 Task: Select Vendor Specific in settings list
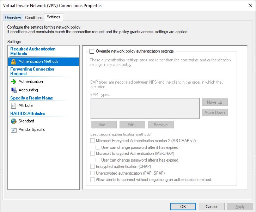click(32, 129)
